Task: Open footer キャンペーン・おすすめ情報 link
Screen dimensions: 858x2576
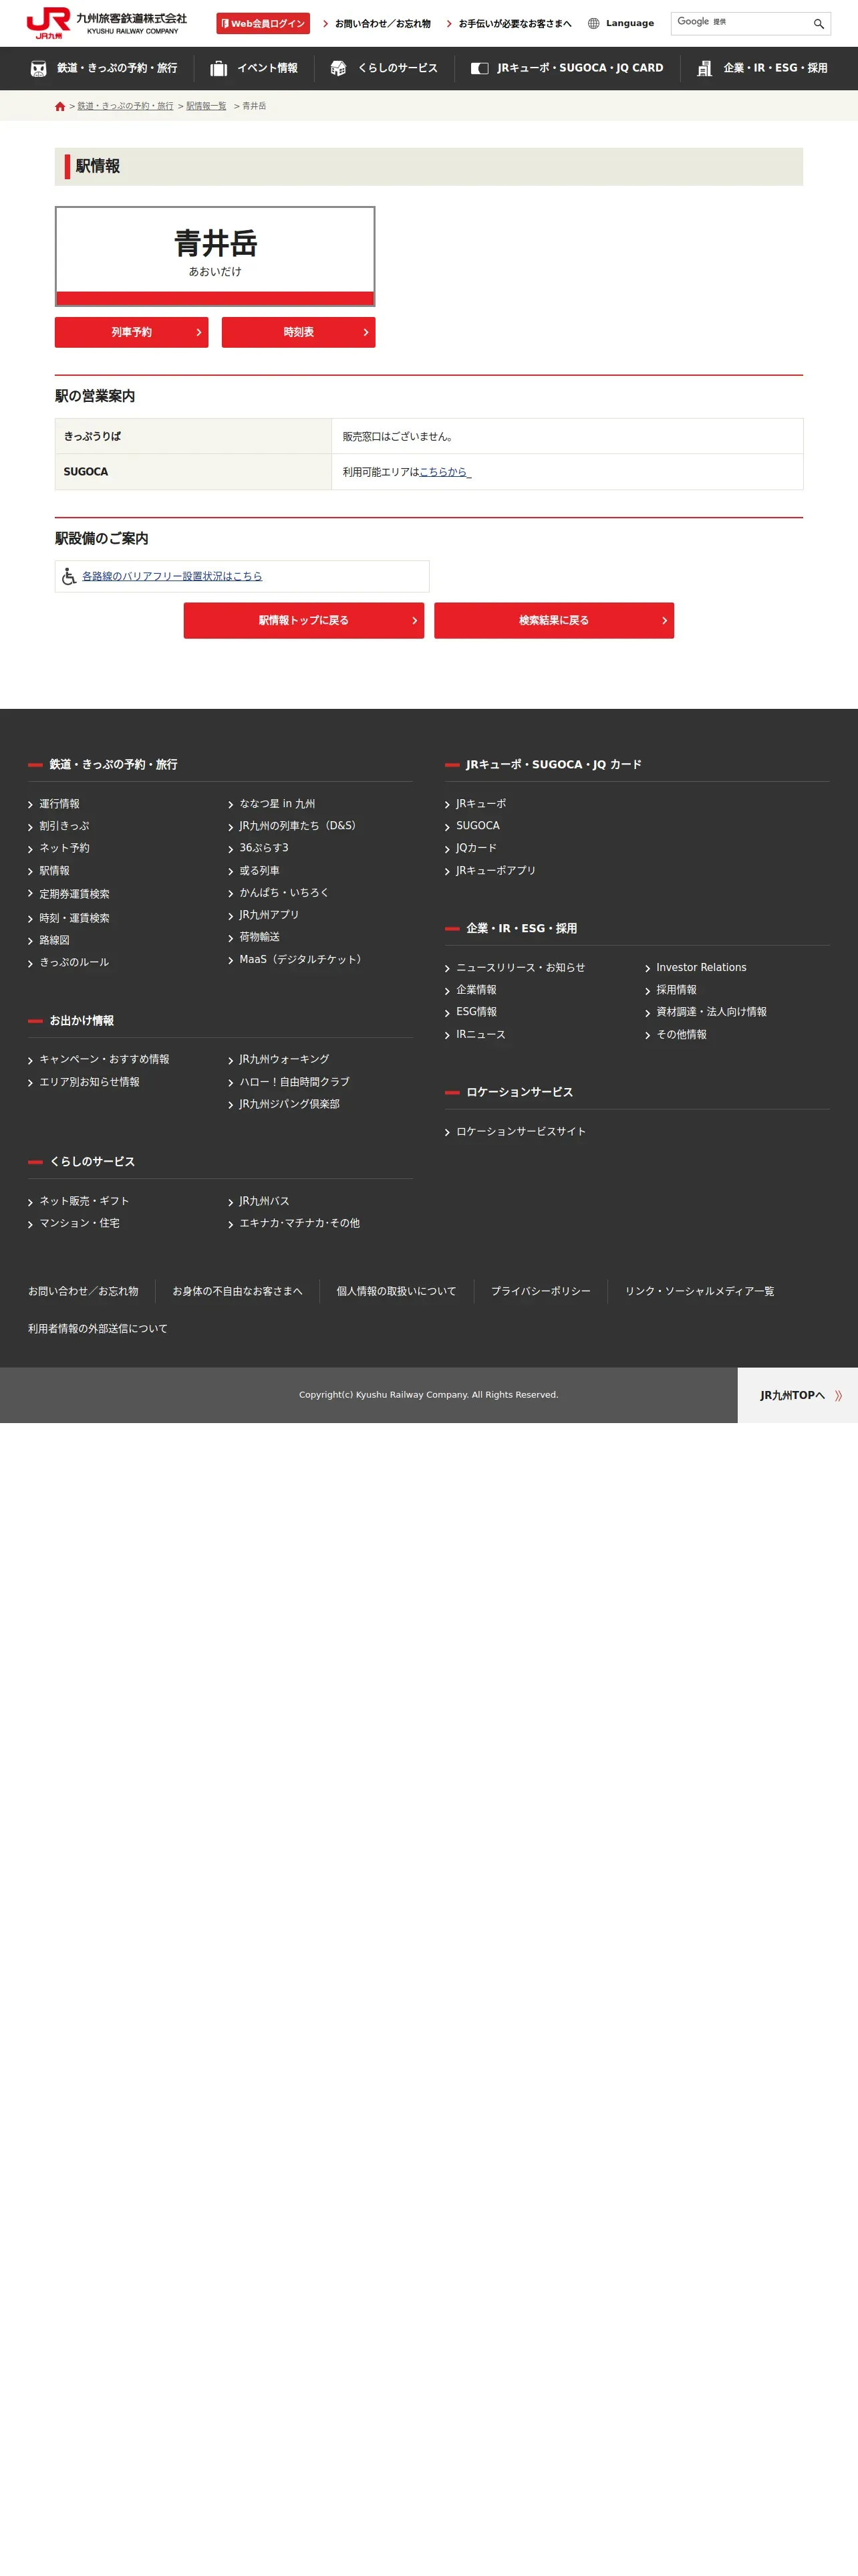Action: coord(104,1059)
